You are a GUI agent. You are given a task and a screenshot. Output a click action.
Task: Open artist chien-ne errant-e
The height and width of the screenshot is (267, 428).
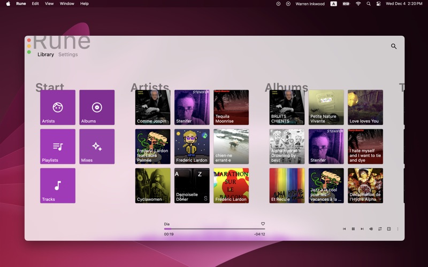[231, 146]
